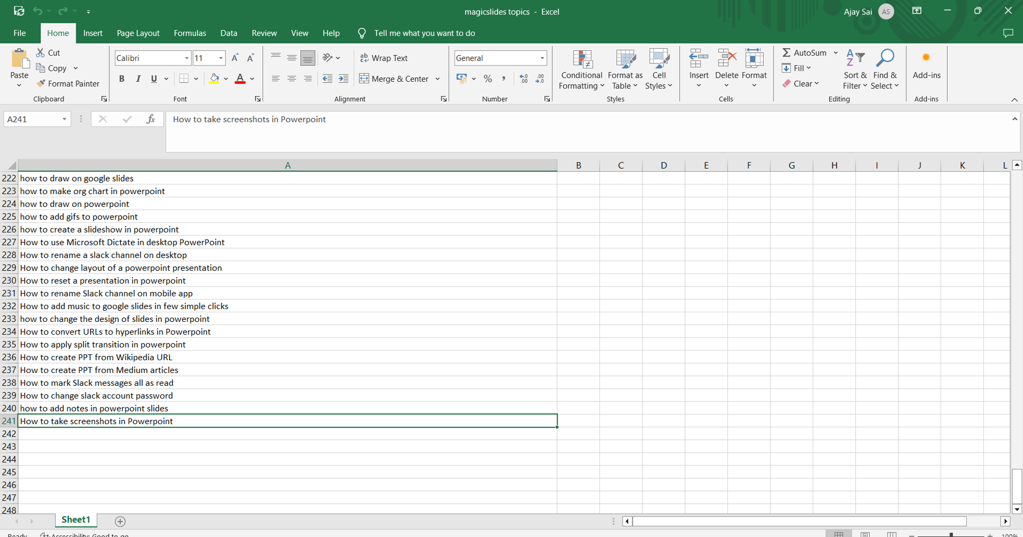Toggle Align Right
This screenshot has width=1023, height=537.
click(307, 79)
